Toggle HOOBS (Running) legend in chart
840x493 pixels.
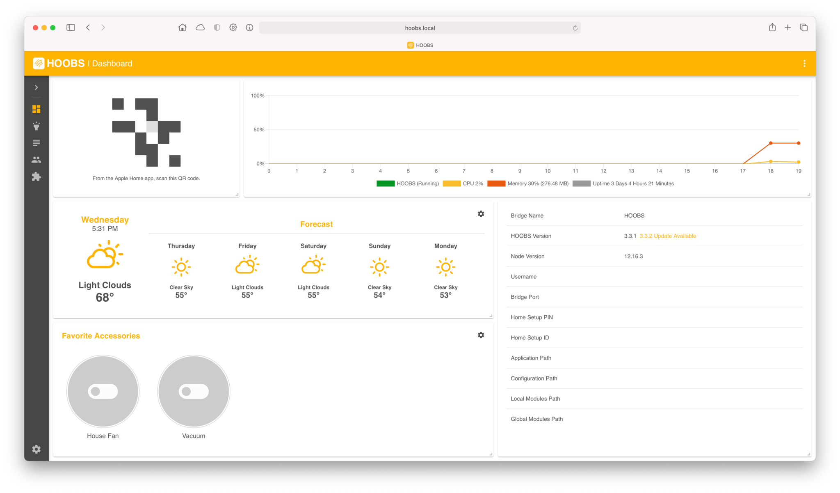pyautogui.click(x=407, y=183)
